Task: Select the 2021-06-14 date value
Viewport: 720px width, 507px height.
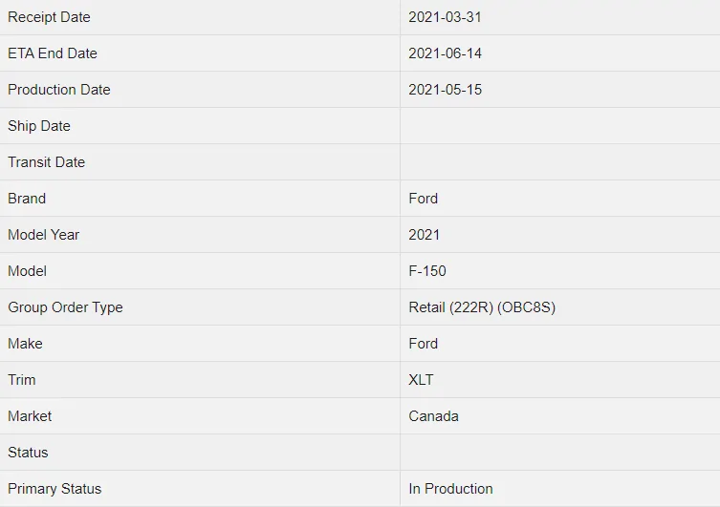Action: pyautogui.click(x=445, y=53)
